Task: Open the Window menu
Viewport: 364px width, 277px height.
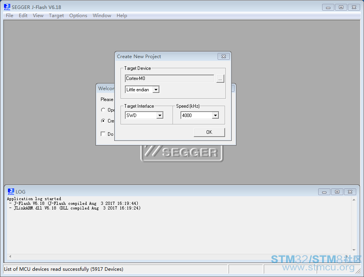Action: pyautogui.click(x=102, y=16)
